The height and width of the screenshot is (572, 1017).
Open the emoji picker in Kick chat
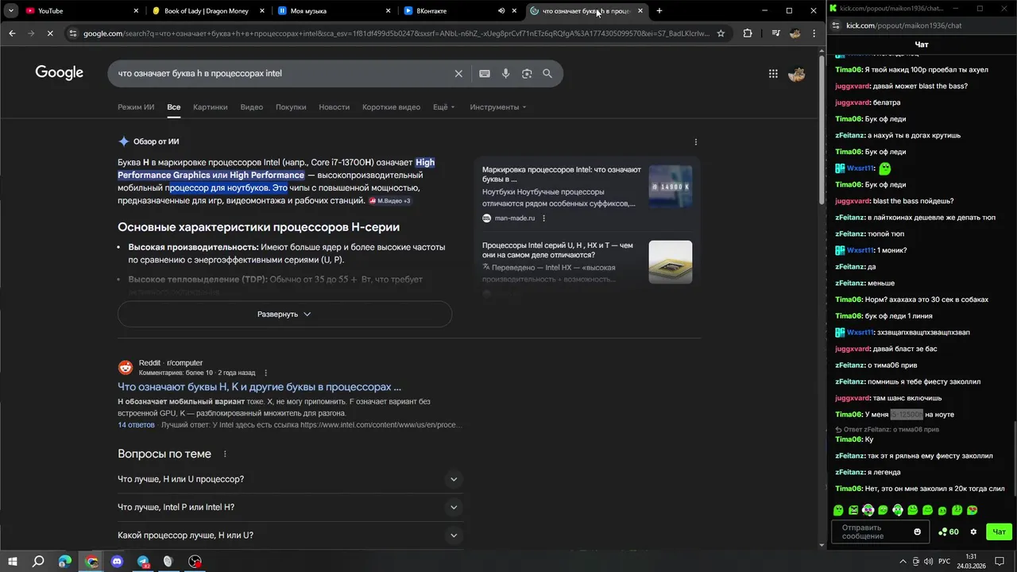pyautogui.click(x=918, y=531)
